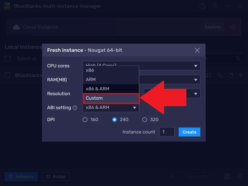Select the Custom ABI option
Image resolution: width=248 pixels, height=186 pixels.
tap(111, 98)
